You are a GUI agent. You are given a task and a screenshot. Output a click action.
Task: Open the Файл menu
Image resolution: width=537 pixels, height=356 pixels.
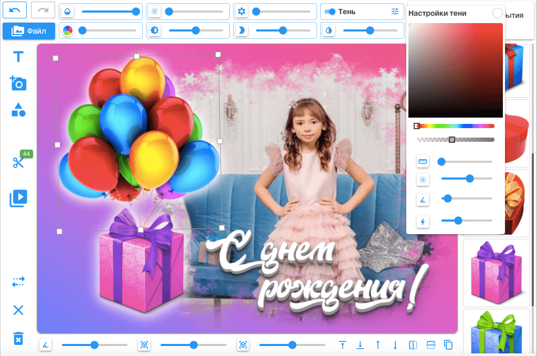pos(29,31)
